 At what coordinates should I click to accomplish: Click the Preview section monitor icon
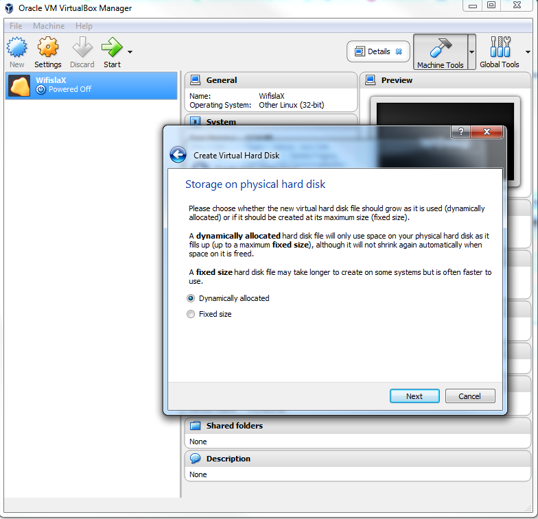click(x=371, y=80)
